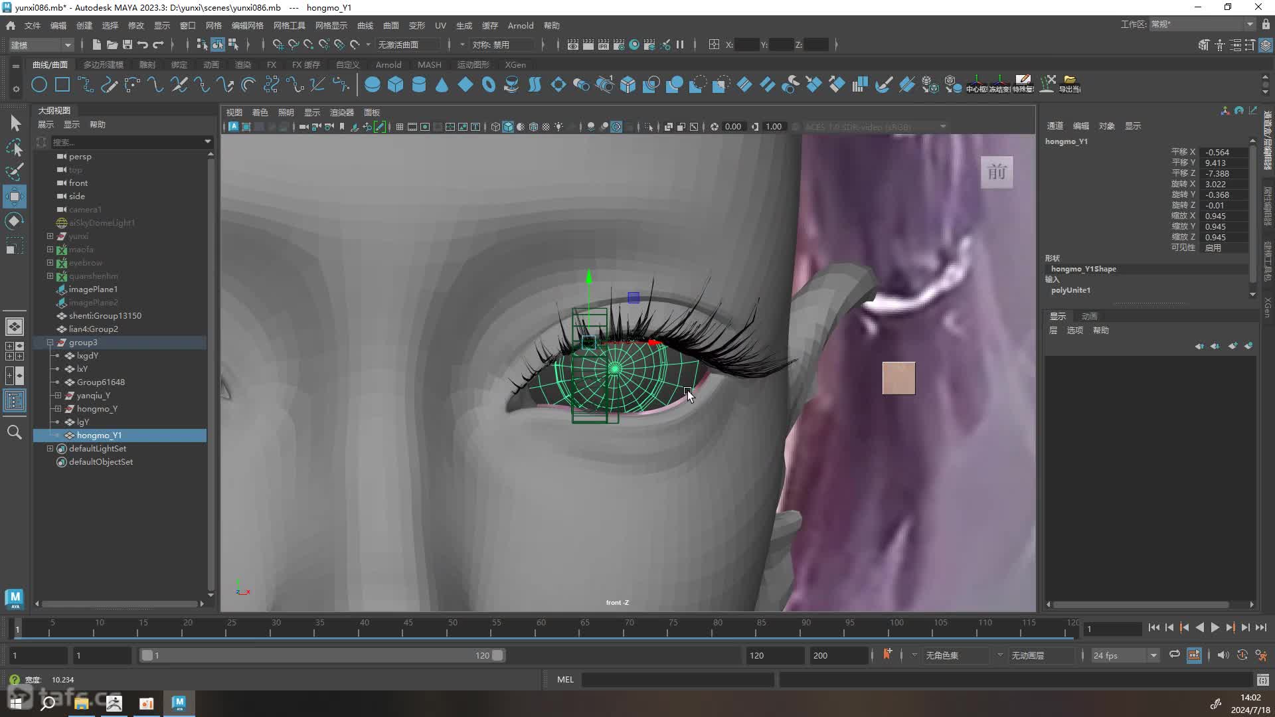This screenshot has width=1275, height=717.
Task: Open the 24 fps frame rate dropdown
Action: (1125, 655)
